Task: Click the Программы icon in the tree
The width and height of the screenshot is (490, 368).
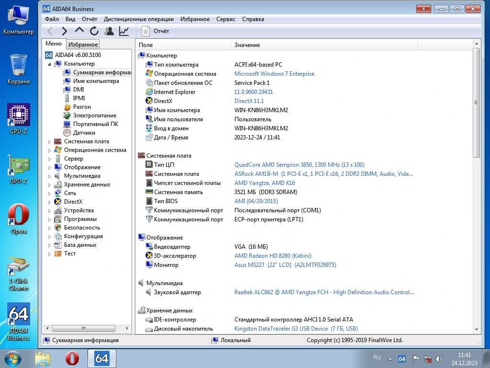Action: pyautogui.click(x=58, y=219)
